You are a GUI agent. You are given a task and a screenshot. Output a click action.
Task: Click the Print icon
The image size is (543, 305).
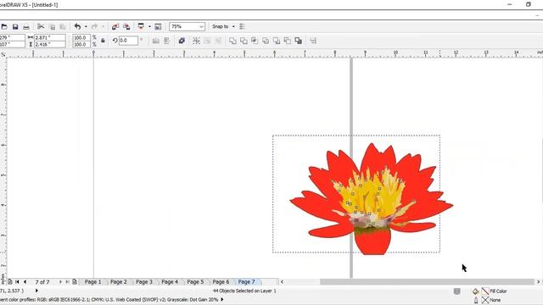(x=26, y=26)
